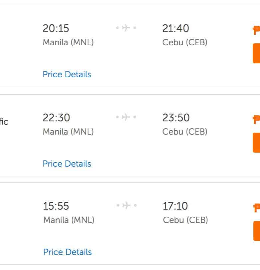Screen dimensions: 260x270
Task: Click Manila (MNL) under the 15:55 departure
Action: click(x=69, y=220)
